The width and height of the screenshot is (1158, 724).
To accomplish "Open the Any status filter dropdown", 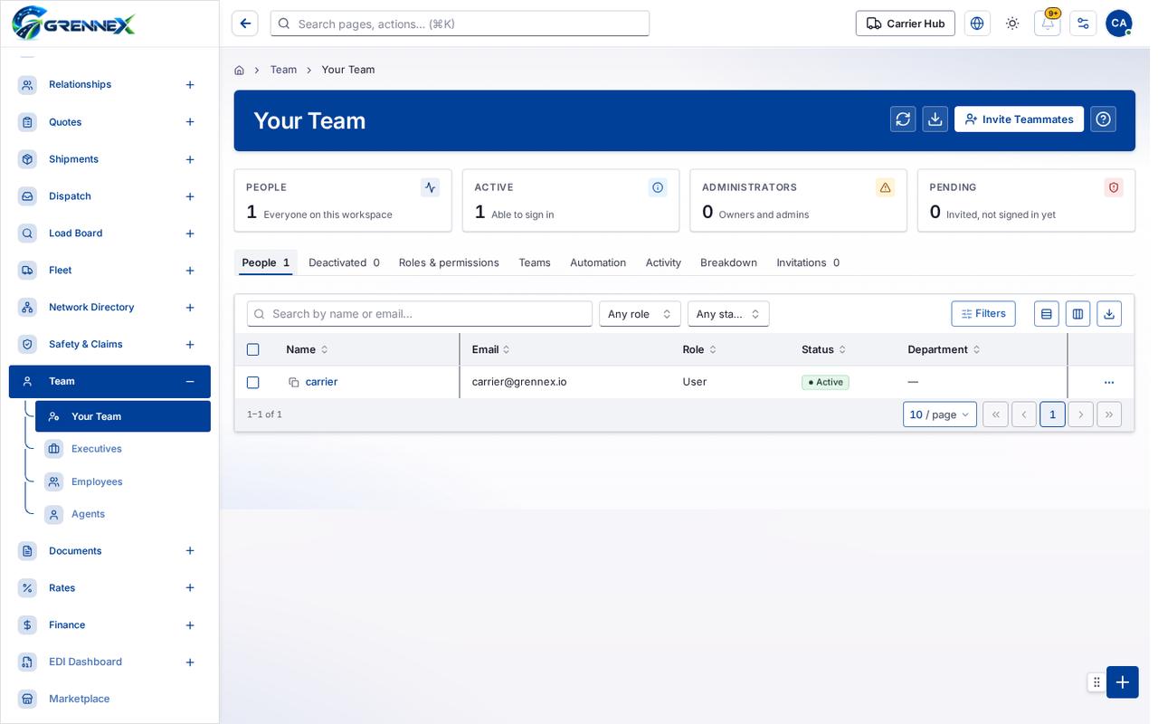I will pos(728,314).
